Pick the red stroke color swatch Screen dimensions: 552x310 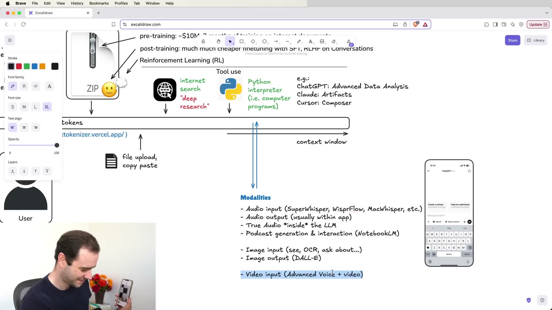(x=19, y=66)
